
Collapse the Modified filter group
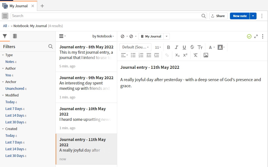click(3, 95)
